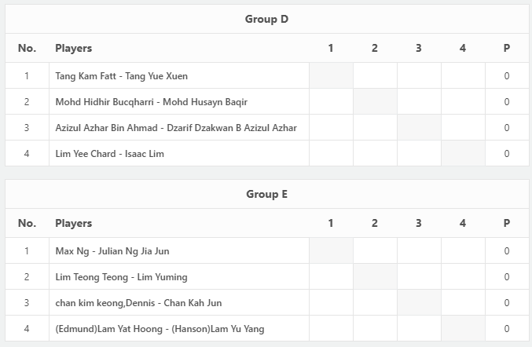Click the Players header in Group E

pos(74,223)
